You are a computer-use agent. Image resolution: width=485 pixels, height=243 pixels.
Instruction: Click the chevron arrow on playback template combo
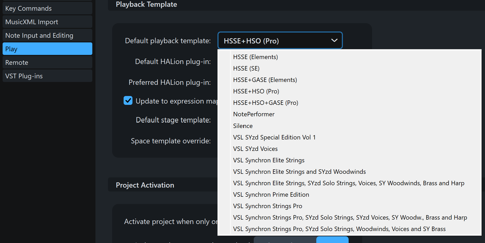pyautogui.click(x=334, y=41)
